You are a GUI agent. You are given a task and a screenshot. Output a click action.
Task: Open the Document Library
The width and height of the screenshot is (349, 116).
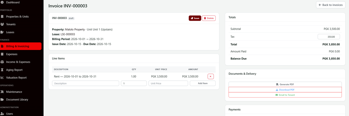pyautogui.click(x=21, y=100)
